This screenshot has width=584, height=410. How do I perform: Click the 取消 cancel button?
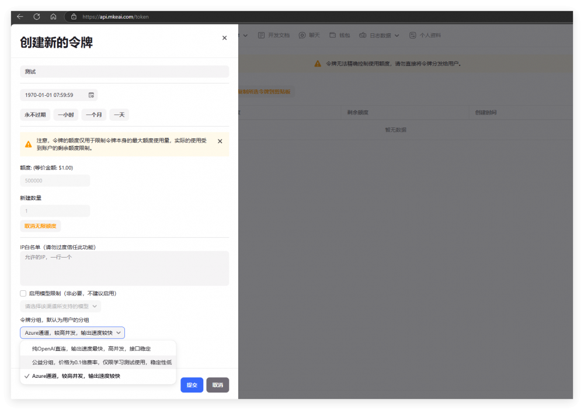(x=217, y=385)
